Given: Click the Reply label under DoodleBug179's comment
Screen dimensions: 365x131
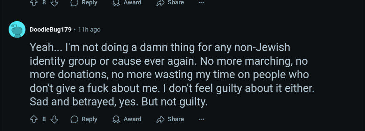Looking at the screenshot, I should (x=89, y=119).
